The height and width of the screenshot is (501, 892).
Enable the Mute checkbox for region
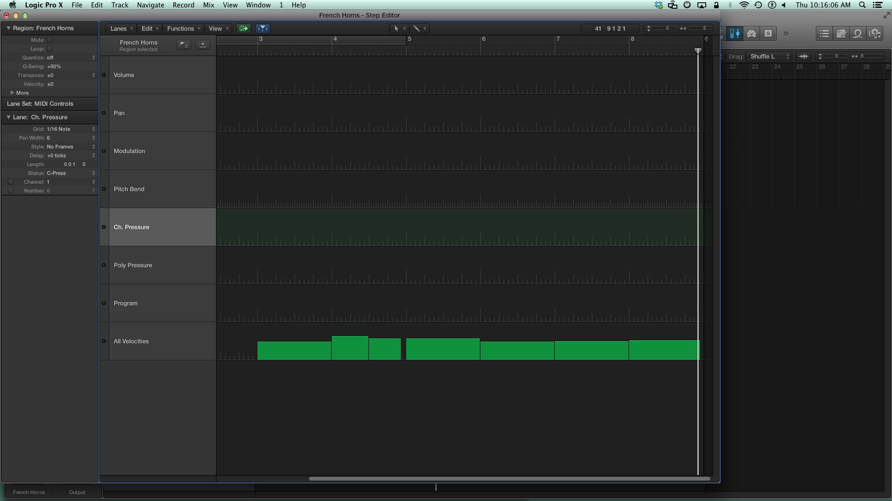pos(50,40)
